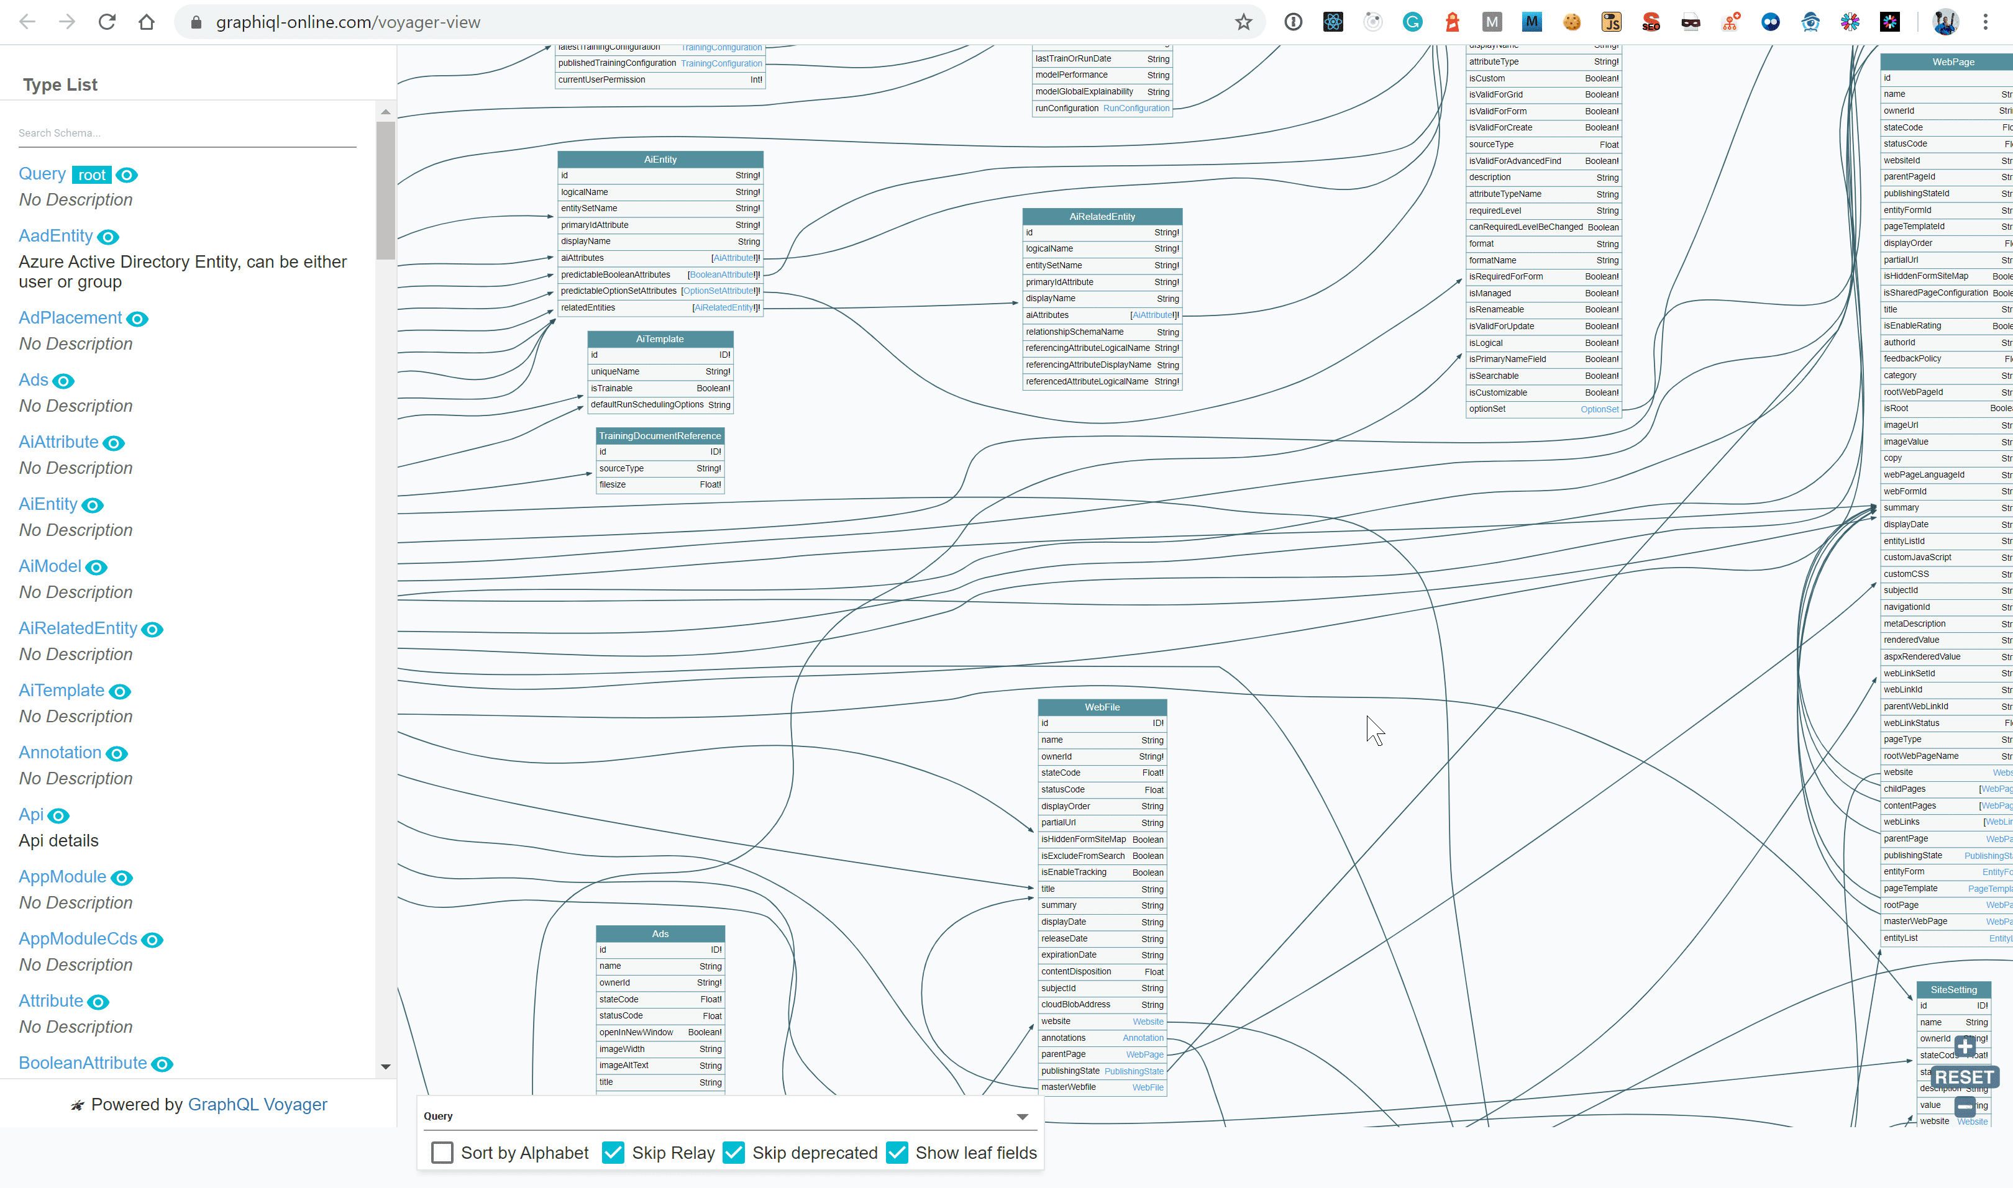This screenshot has width=2013, height=1188.
Task: Uncheck the Skip Relay option
Action: click(x=613, y=1153)
